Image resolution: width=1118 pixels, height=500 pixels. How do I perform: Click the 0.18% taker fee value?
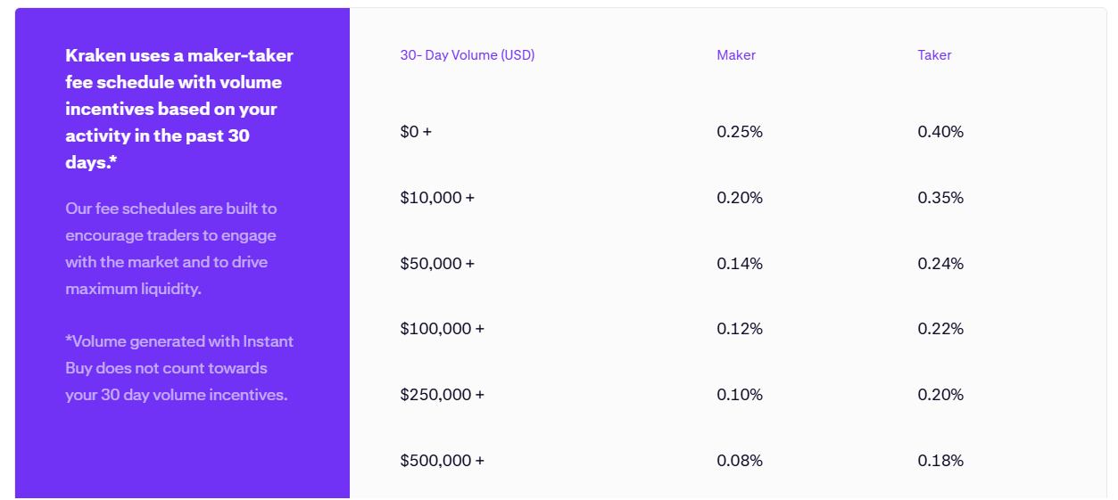[940, 461]
